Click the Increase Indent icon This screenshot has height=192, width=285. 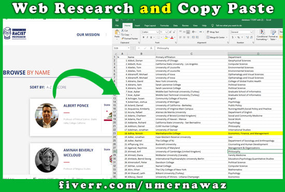coord(197,37)
